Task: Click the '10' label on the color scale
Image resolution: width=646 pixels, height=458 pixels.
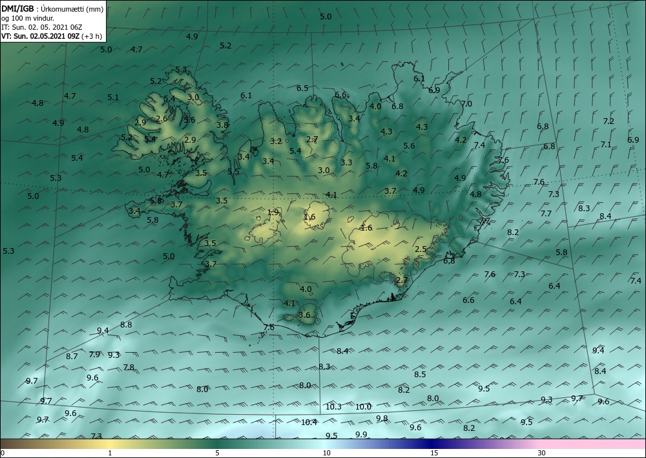Action: pos(326,453)
